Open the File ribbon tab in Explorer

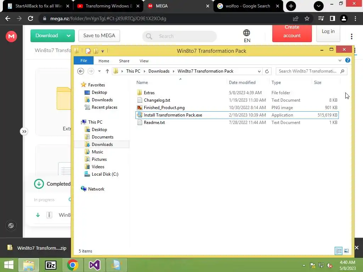[x=84, y=61]
